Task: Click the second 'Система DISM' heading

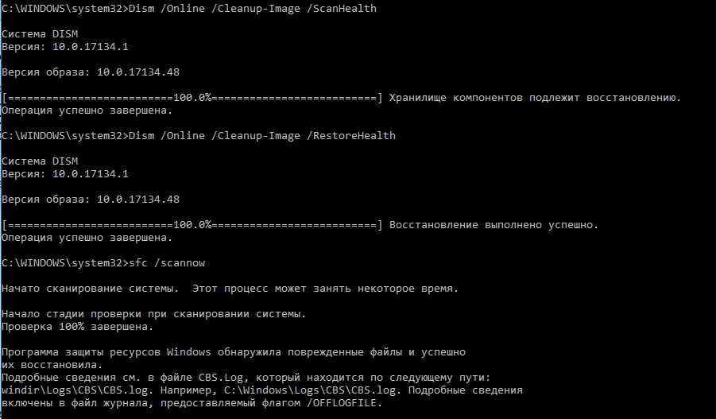Action: 41,161
